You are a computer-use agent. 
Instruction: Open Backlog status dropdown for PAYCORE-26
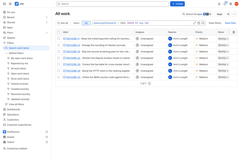tap(223, 64)
